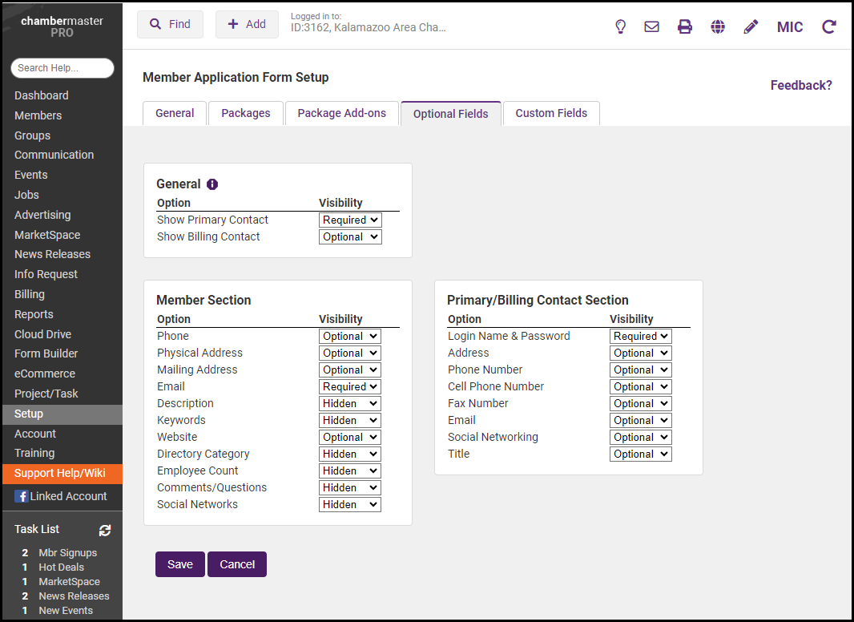Switch to the Custom Fields tab

[551, 113]
